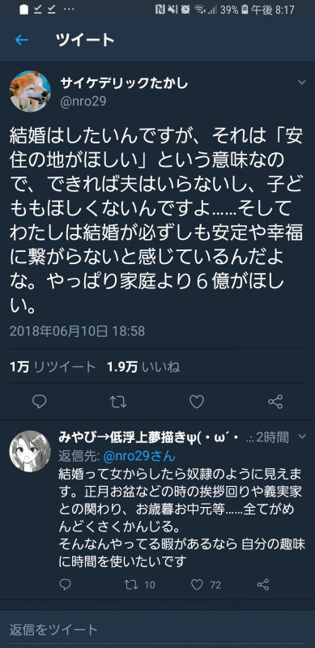This screenshot has height=648, width=315.
Task: Tap the 返信をツイート reply field
Action: [157, 629]
